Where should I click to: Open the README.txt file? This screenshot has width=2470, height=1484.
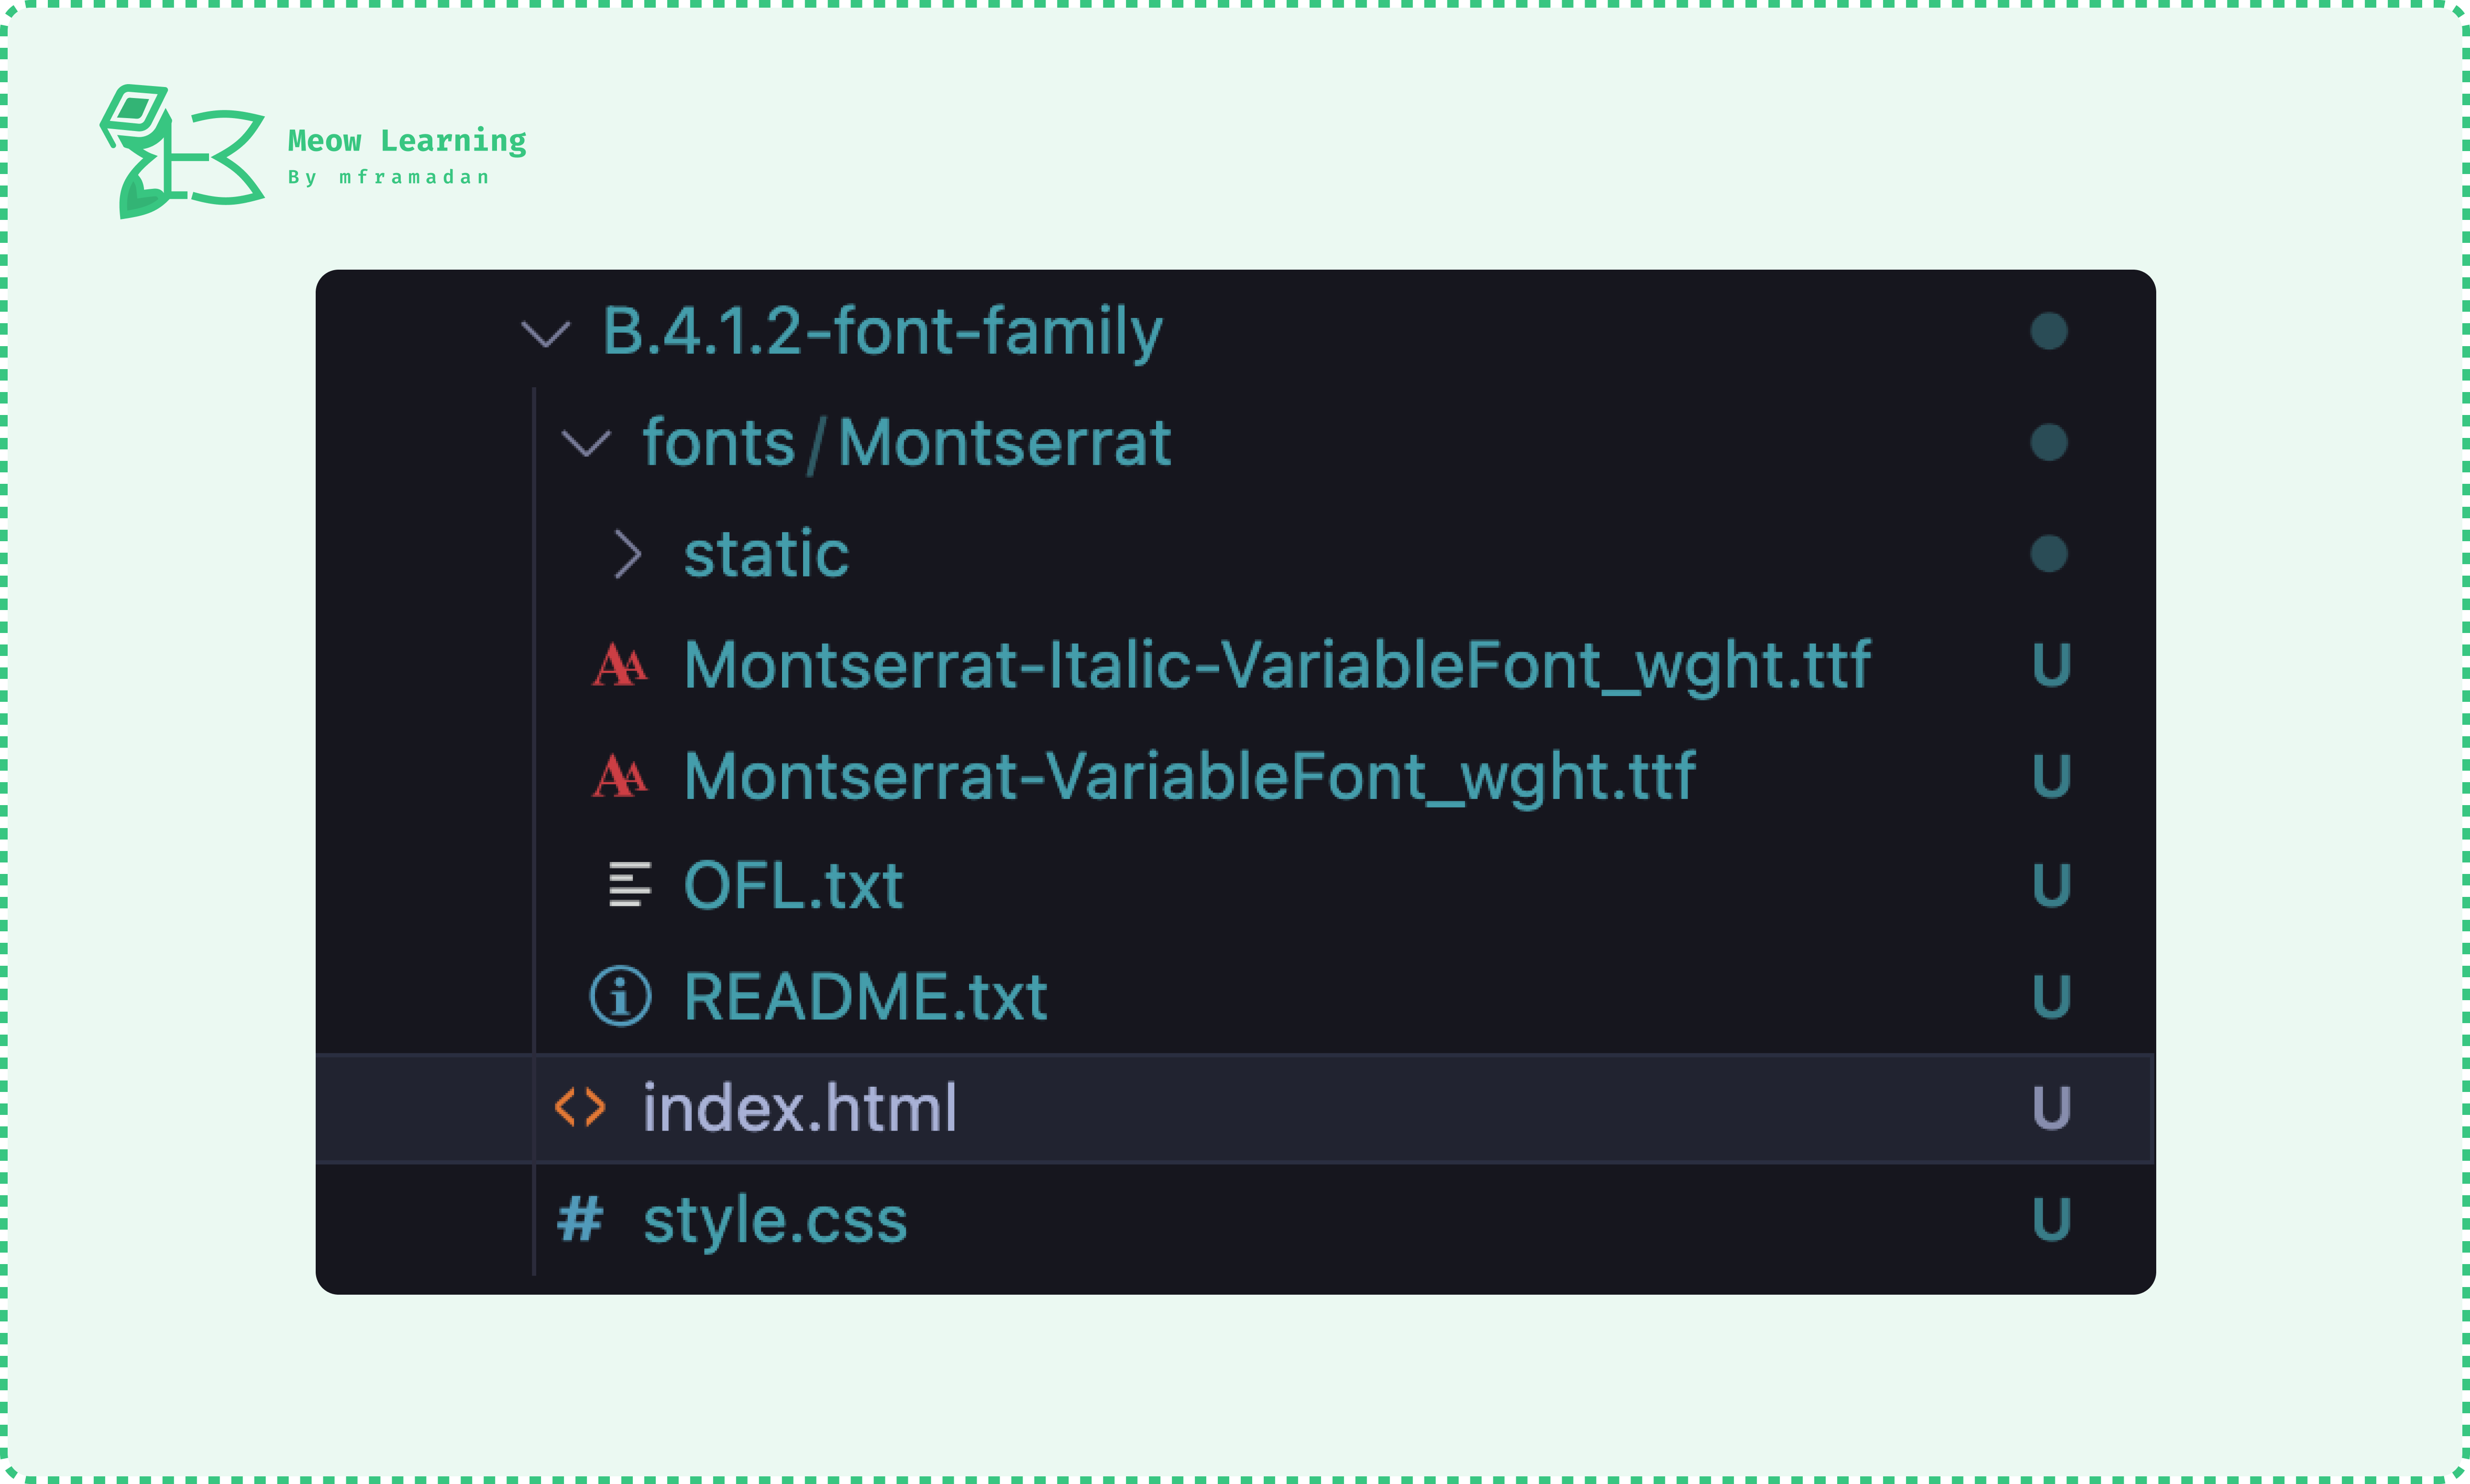click(x=865, y=997)
